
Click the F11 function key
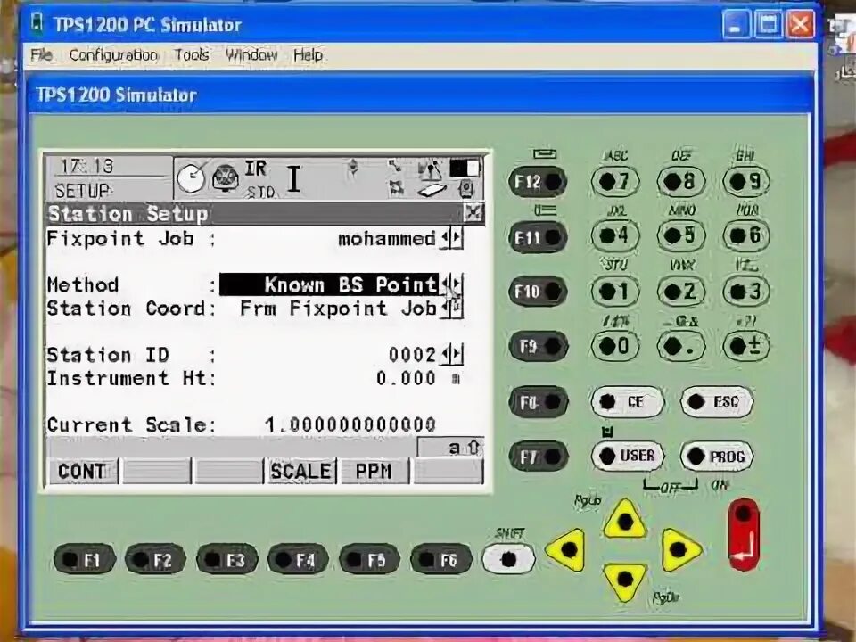coord(538,237)
